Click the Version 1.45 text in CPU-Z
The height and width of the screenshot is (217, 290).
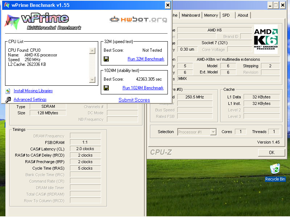268,142
